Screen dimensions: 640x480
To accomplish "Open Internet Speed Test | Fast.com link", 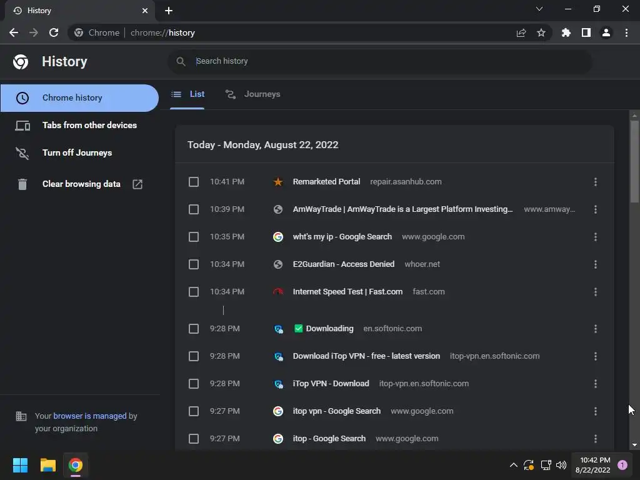I will 347,292.
